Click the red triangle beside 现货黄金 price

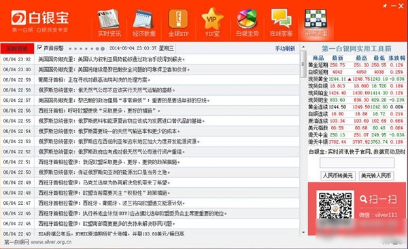click(x=350, y=79)
